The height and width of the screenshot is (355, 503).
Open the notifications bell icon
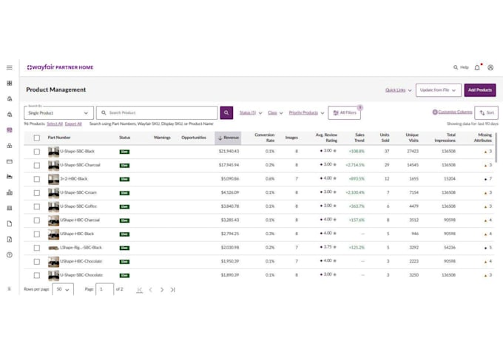tap(477, 67)
